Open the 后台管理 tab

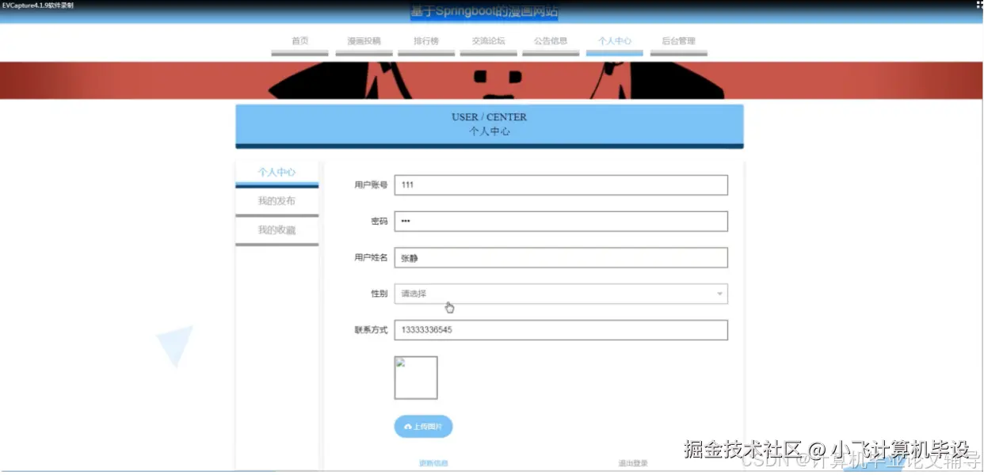pos(678,42)
